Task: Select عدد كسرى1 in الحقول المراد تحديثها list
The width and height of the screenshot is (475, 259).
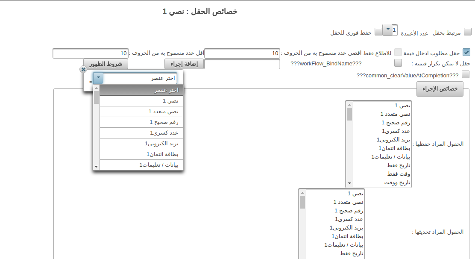Action: (x=335, y=219)
